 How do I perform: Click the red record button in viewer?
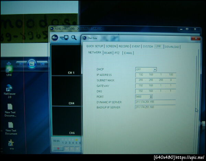click(58, 149)
